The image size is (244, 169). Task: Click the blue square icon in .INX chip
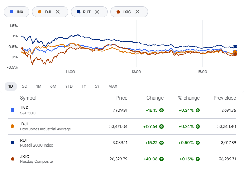pos(11,12)
